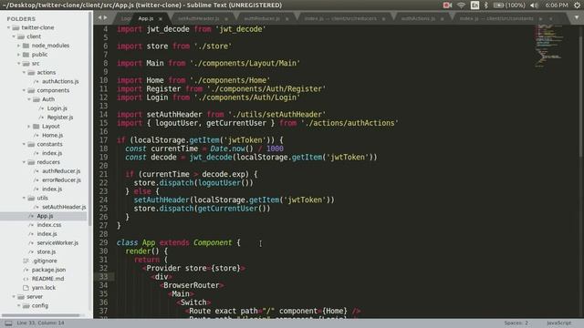The height and width of the screenshot is (328, 584).
Task: Collapse the Auth folder
Action: pos(29,99)
